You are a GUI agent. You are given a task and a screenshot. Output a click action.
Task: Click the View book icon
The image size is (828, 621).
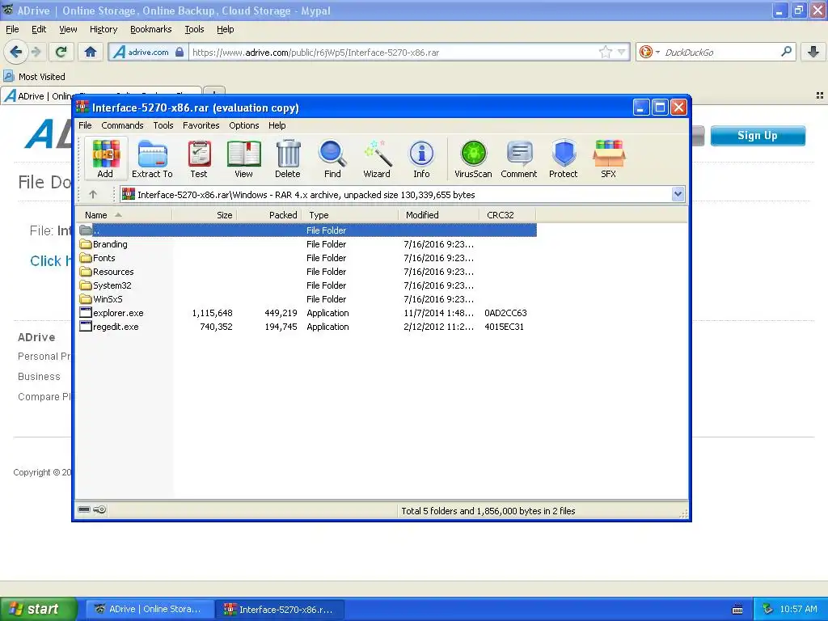click(x=243, y=158)
